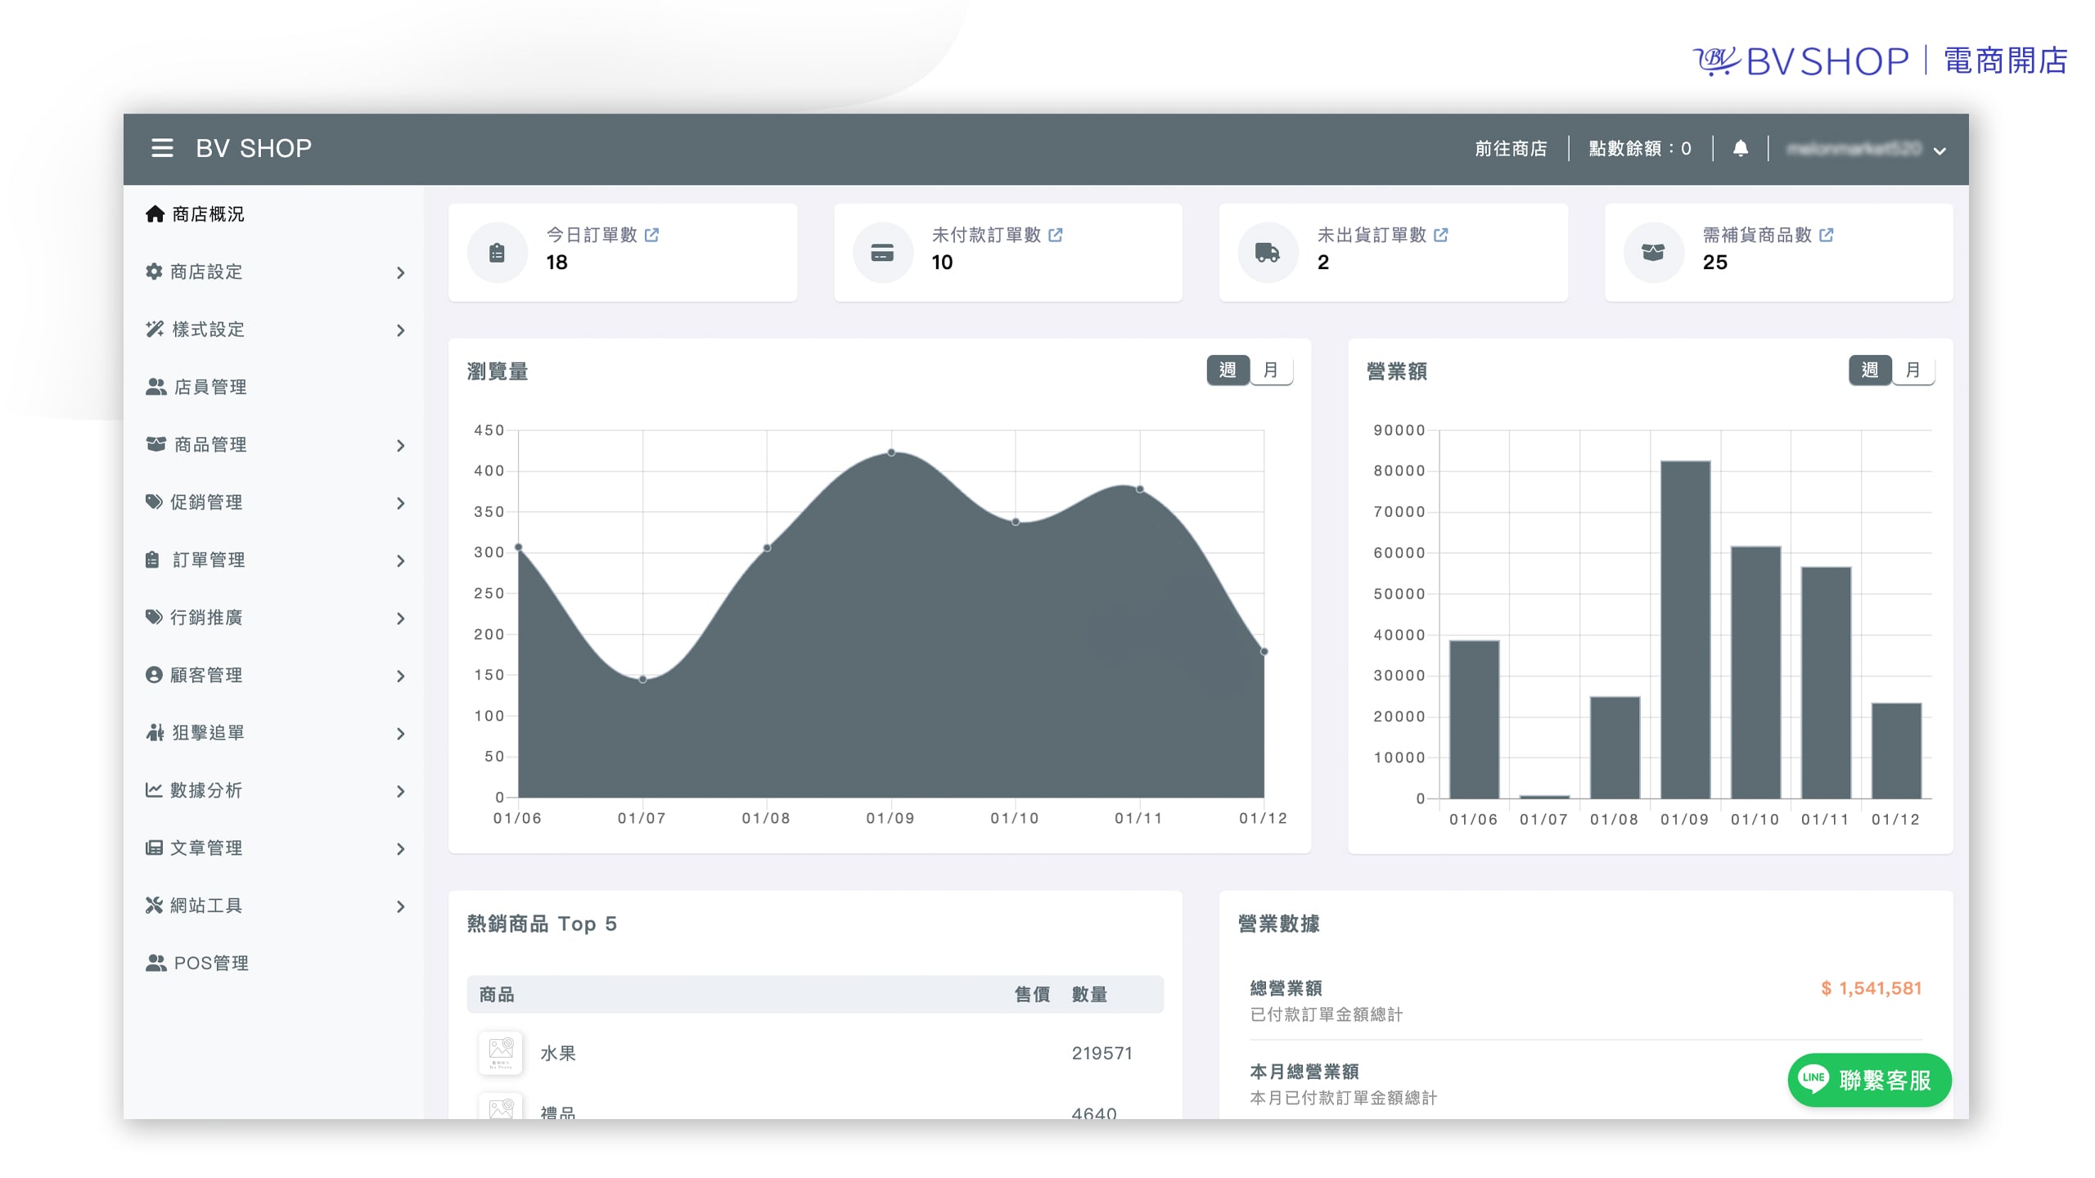This screenshot has height=1178, width=2095.
Task: Click the magic wand icon beside 樣式設定
Action: point(155,329)
